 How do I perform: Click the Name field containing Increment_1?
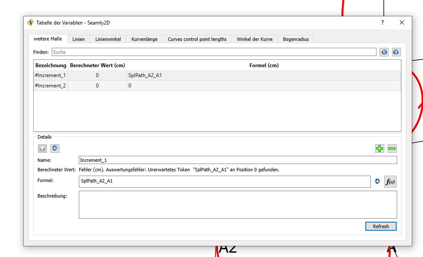coord(237,160)
